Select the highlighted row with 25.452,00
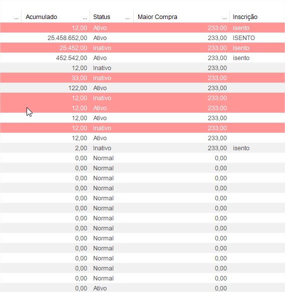The image size is (285, 292). (x=142, y=48)
